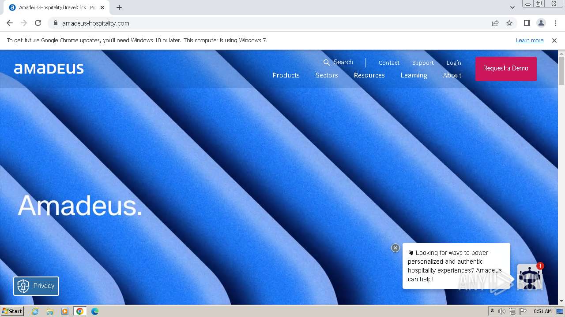Open Internet Explorer from taskbar
The width and height of the screenshot is (565, 317).
click(x=35, y=311)
